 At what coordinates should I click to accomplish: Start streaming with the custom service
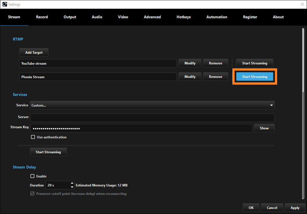pos(48,152)
